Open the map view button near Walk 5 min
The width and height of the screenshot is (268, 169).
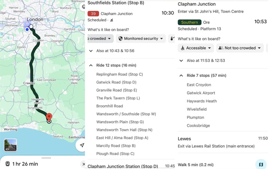click(x=261, y=164)
